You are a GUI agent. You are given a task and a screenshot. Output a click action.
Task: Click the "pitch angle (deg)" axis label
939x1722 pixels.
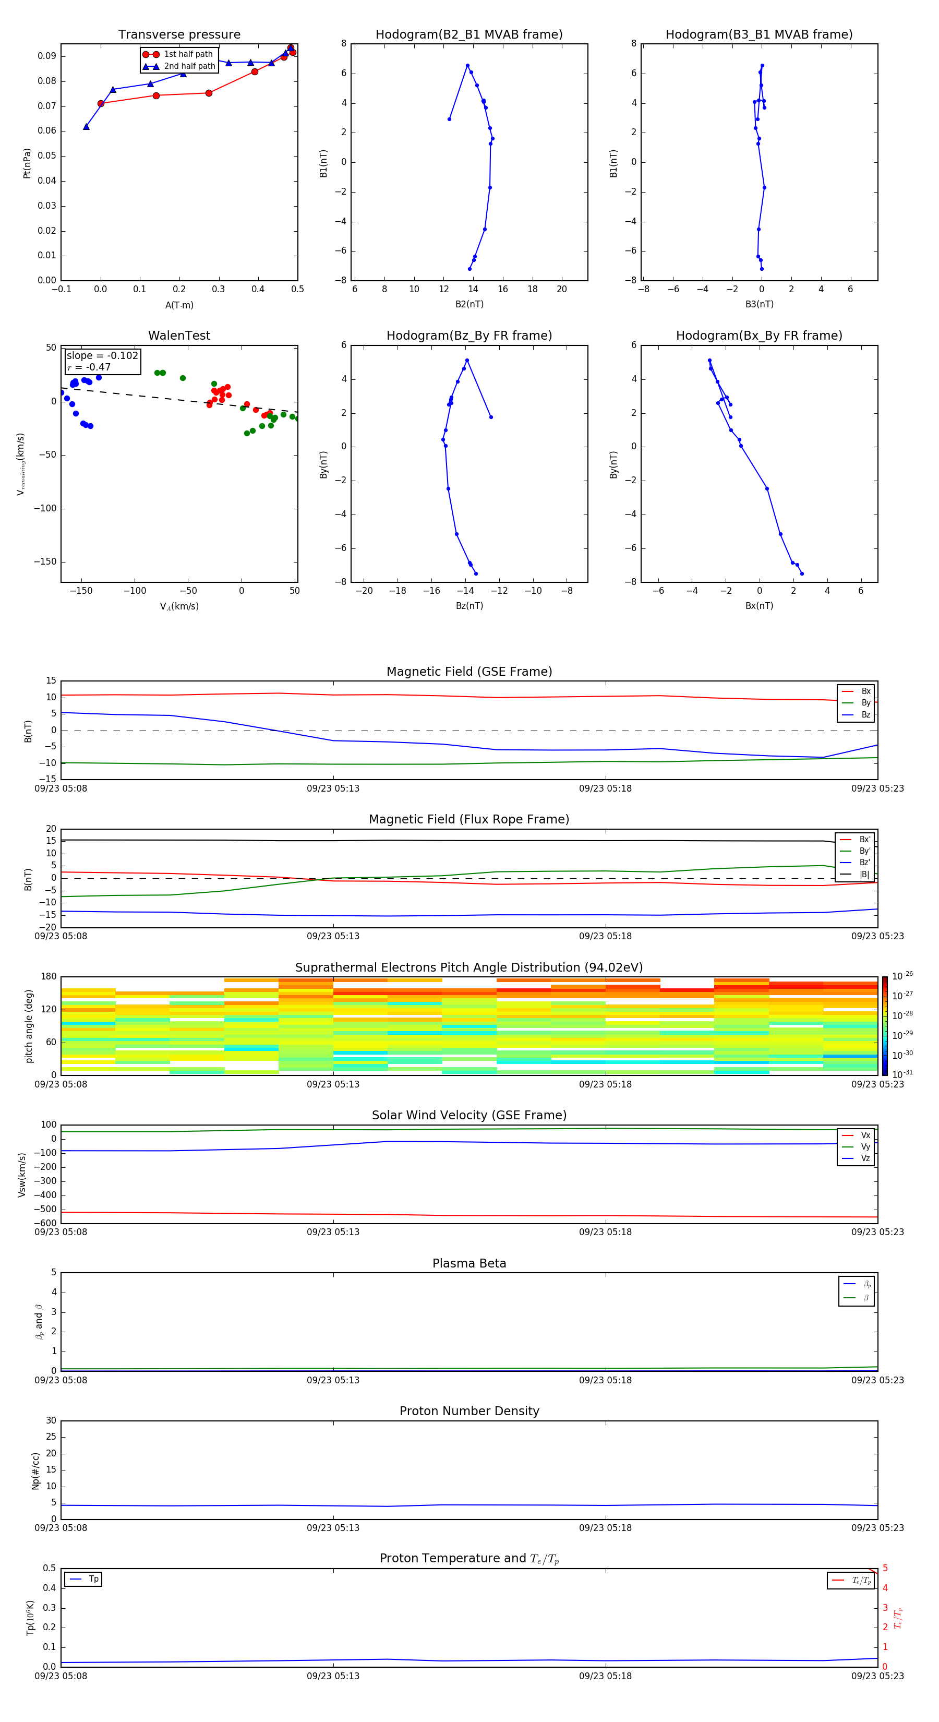coord(29,1026)
